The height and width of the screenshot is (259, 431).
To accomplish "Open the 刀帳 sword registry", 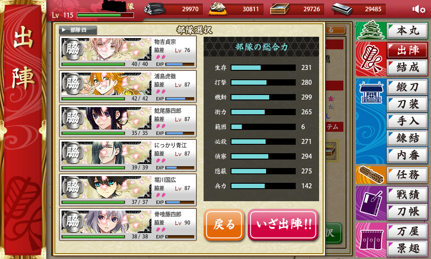I will pos(407,212).
